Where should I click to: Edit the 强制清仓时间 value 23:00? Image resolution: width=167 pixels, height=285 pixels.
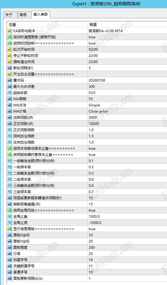coord(93,62)
